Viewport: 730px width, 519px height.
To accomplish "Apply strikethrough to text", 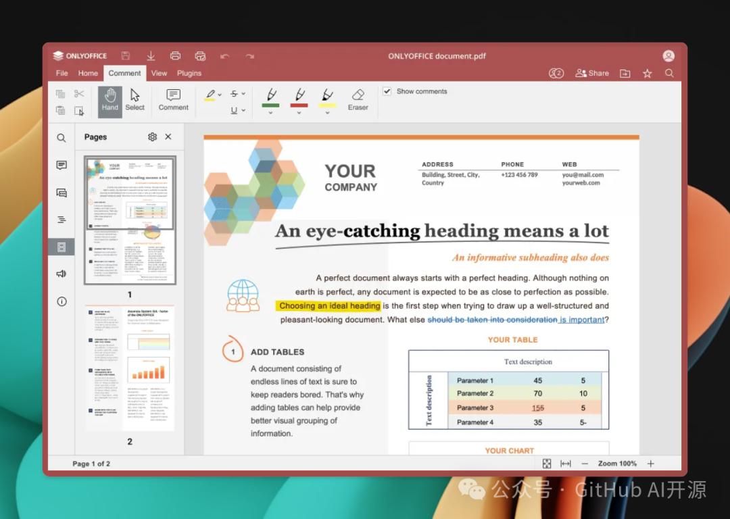I will click(x=234, y=94).
